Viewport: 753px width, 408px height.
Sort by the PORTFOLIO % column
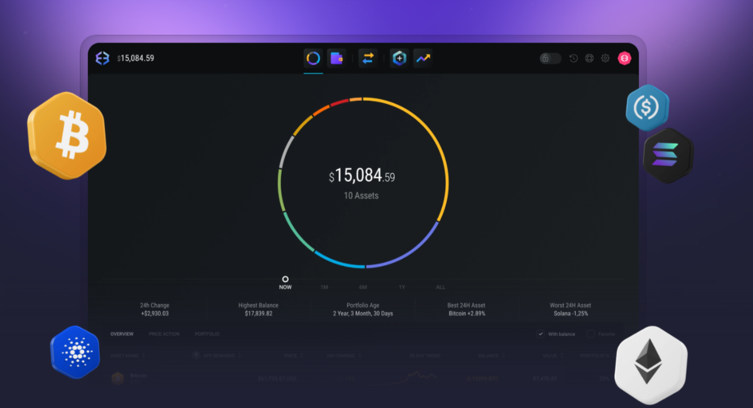click(x=597, y=356)
